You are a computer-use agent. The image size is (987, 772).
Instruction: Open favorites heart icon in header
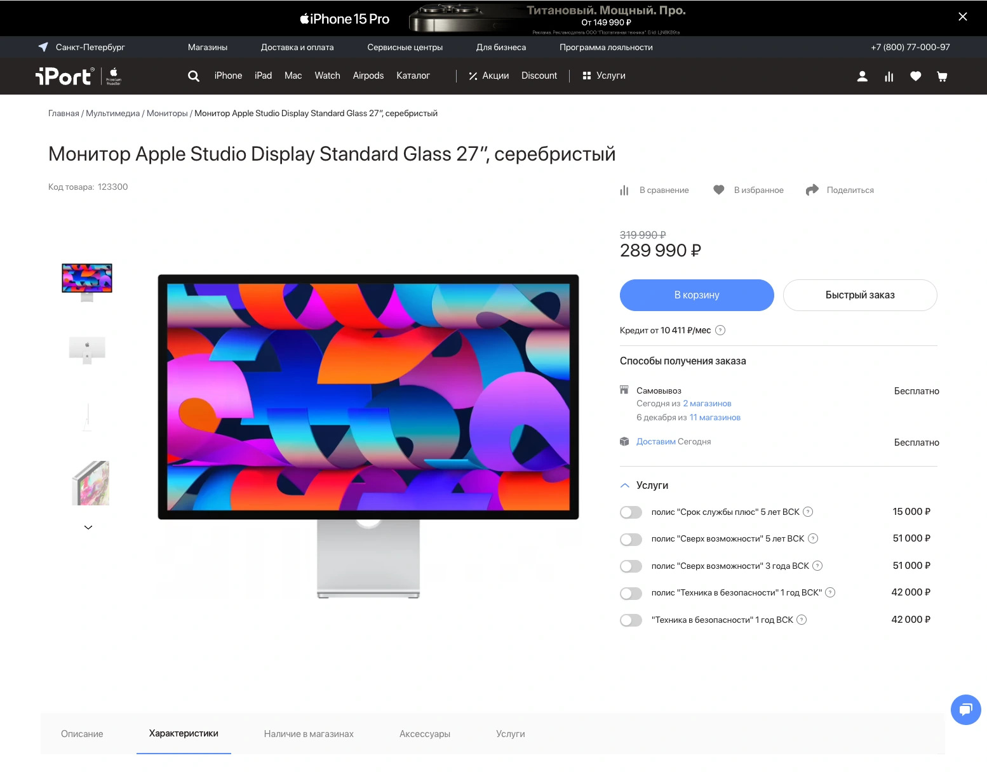(915, 76)
